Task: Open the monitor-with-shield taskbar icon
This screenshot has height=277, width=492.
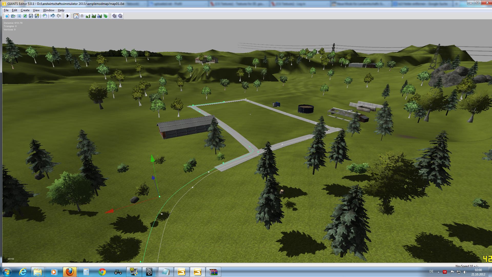Action: coord(134,272)
